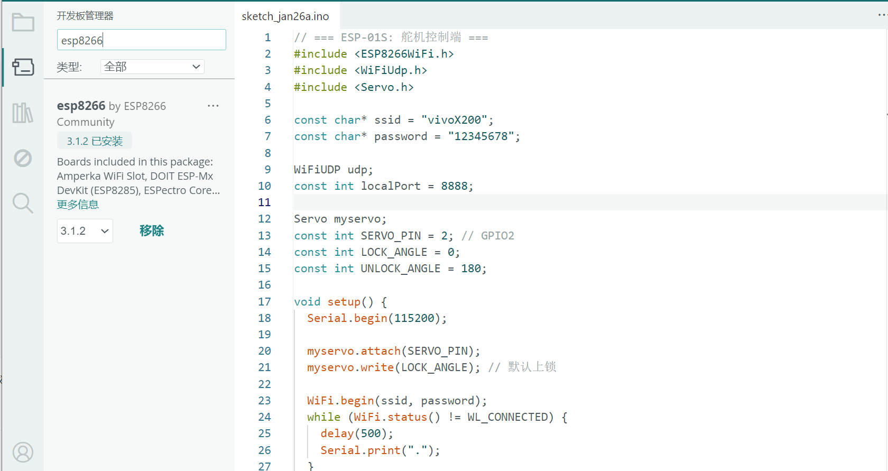Expand the 类型 filter dropdown showing 全部
This screenshot has width=888, height=471.
(x=152, y=67)
